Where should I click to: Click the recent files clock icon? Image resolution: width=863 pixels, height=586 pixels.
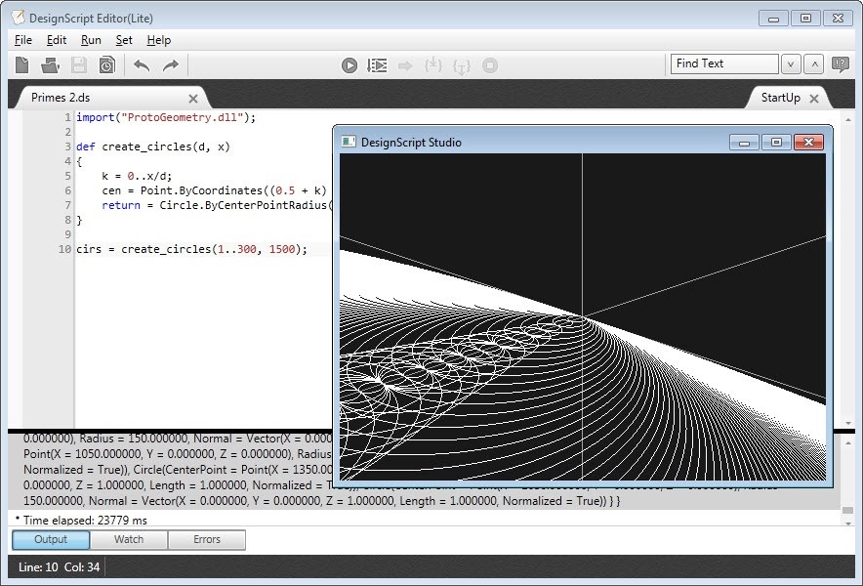click(106, 65)
